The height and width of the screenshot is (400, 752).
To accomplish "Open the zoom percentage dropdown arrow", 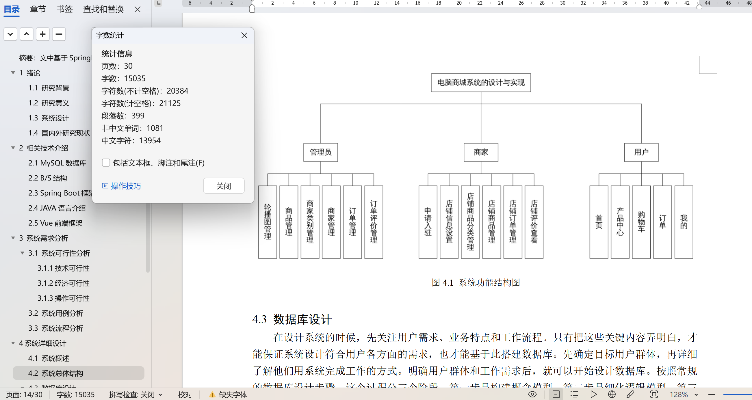I will coord(696,395).
